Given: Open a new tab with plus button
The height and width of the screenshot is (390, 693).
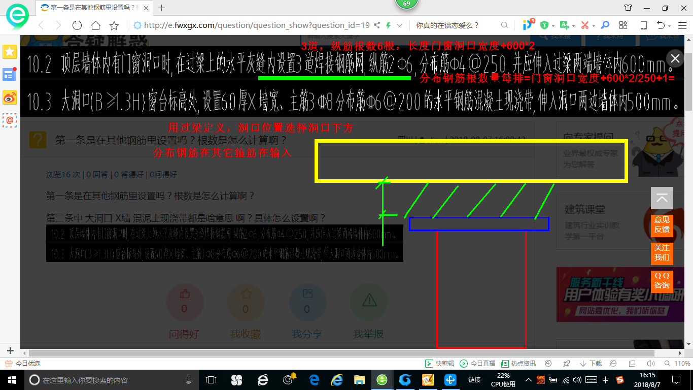Looking at the screenshot, I should 162,8.
